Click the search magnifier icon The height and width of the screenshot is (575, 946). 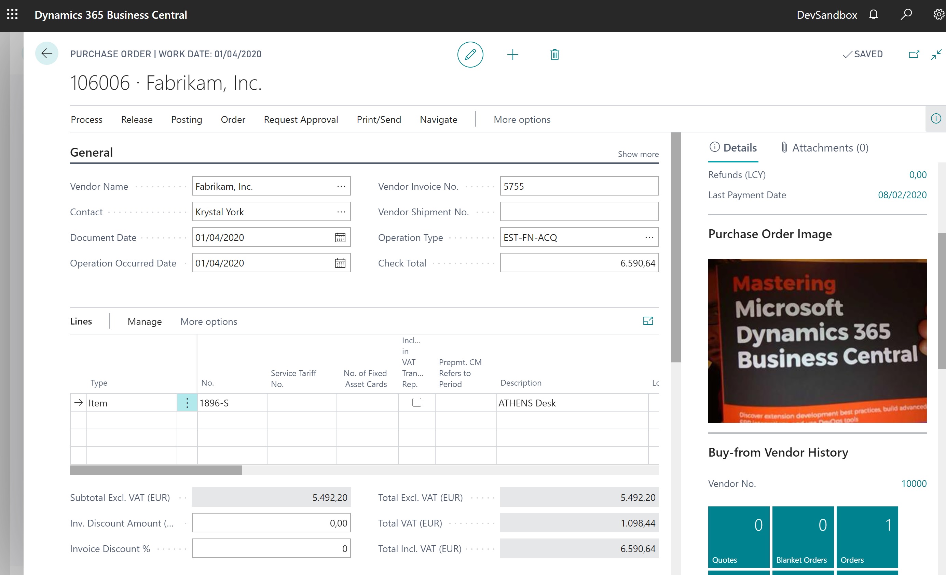point(906,15)
